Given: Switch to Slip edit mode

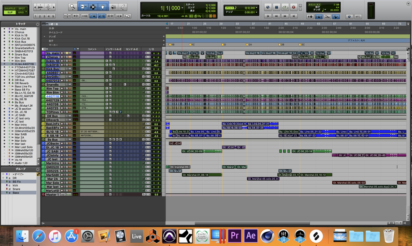Looking at the screenshot, I should pos(10,12).
